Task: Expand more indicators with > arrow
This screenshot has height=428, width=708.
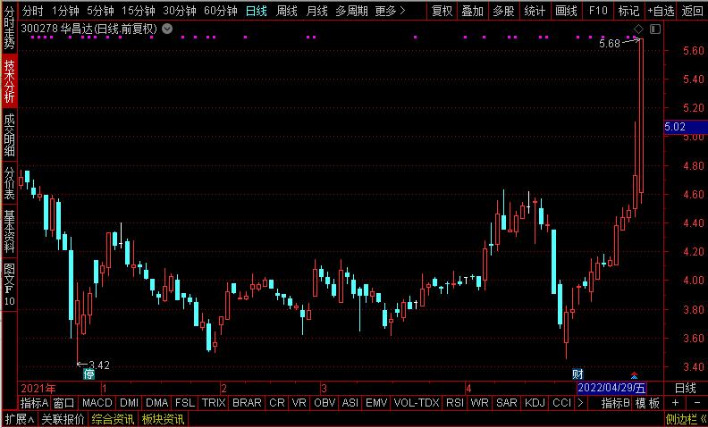Action: [581, 403]
